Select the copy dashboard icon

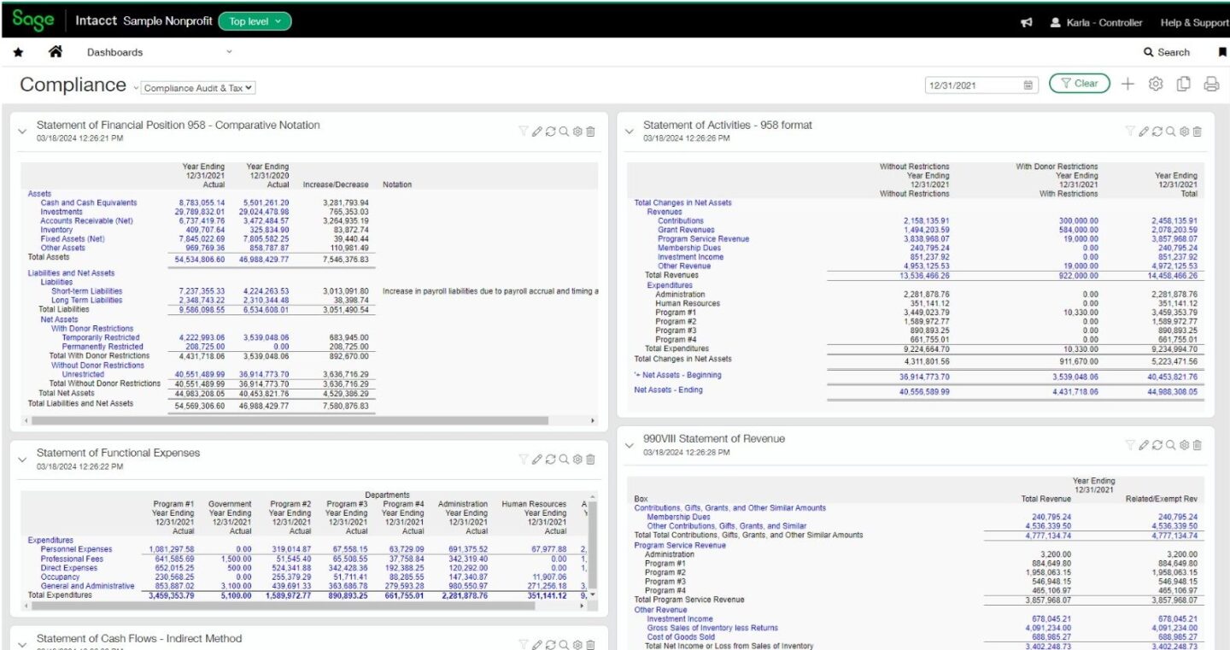tap(1181, 84)
